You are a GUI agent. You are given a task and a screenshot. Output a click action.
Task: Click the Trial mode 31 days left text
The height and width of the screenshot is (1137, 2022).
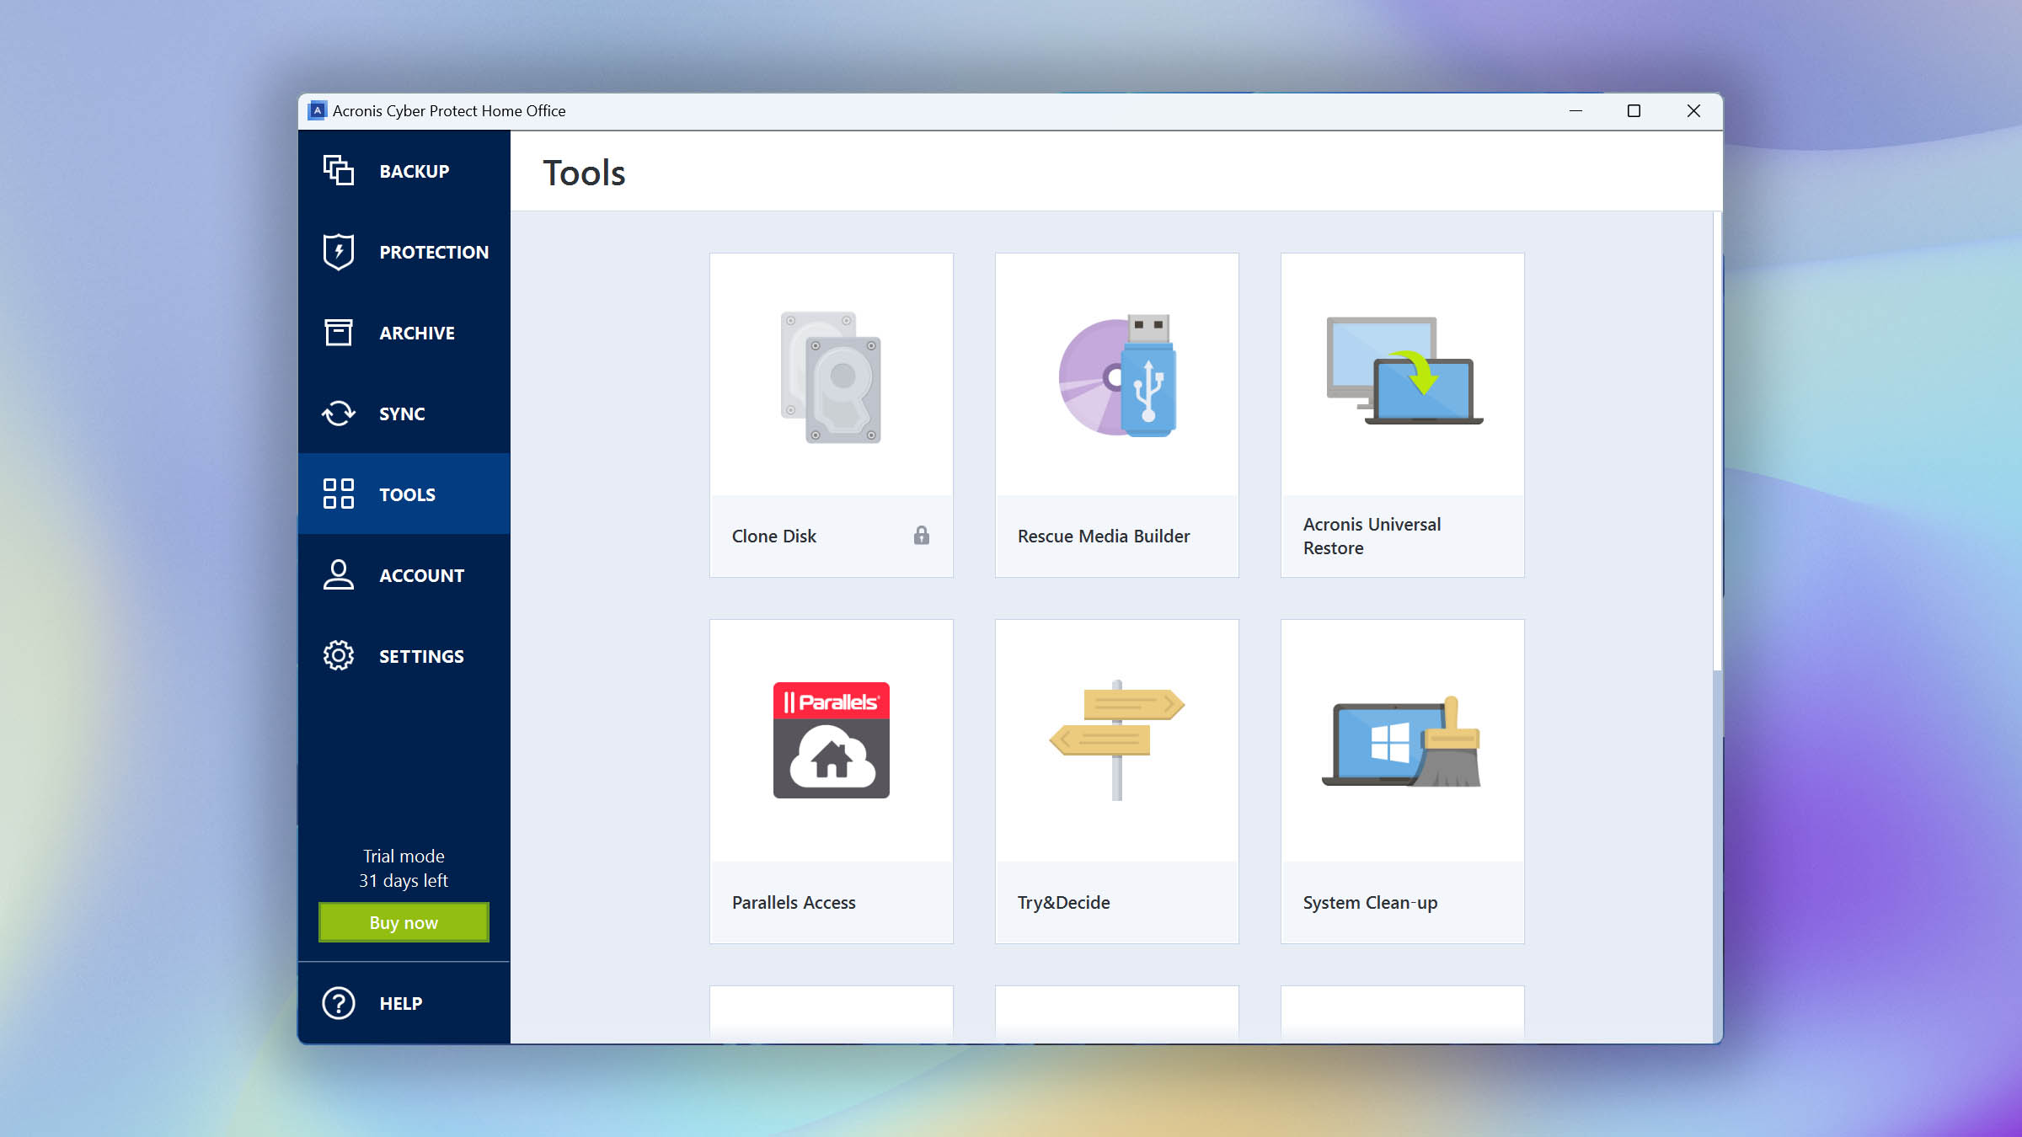coord(404,868)
